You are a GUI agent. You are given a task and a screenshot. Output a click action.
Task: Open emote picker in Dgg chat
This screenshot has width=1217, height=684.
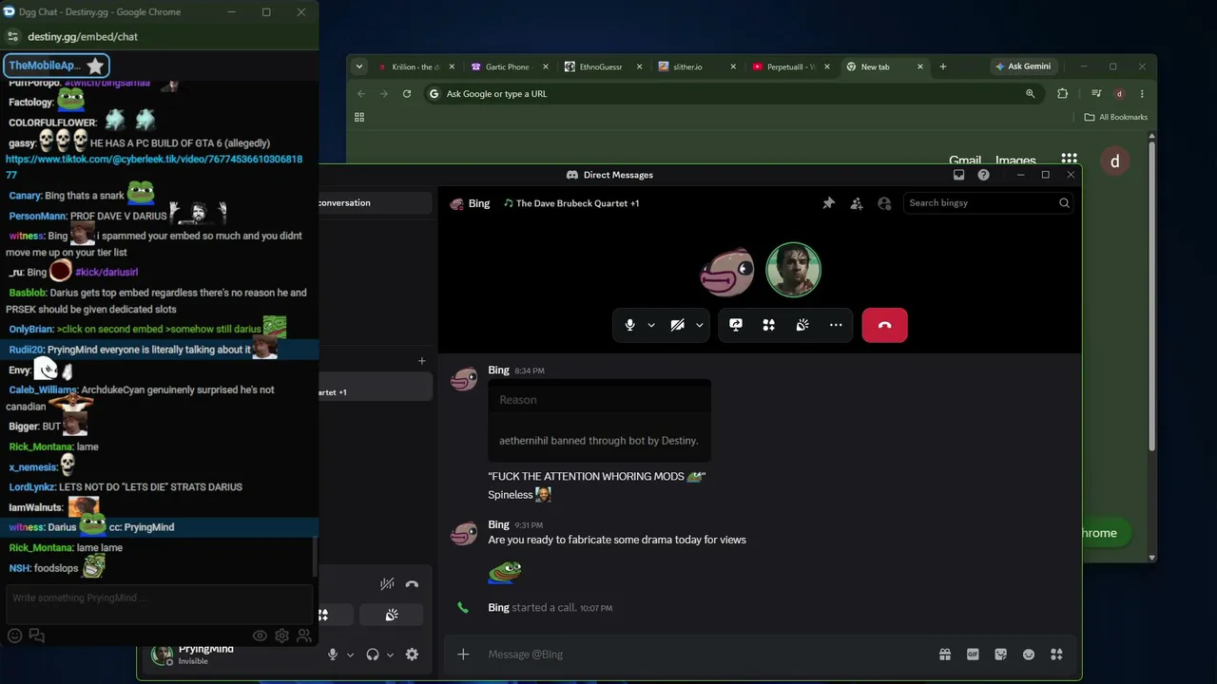pyautogui.click(x=14, y=636)
